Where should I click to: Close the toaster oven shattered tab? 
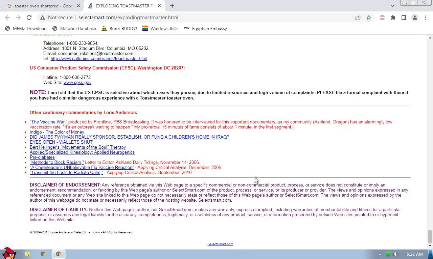[78, 6]
